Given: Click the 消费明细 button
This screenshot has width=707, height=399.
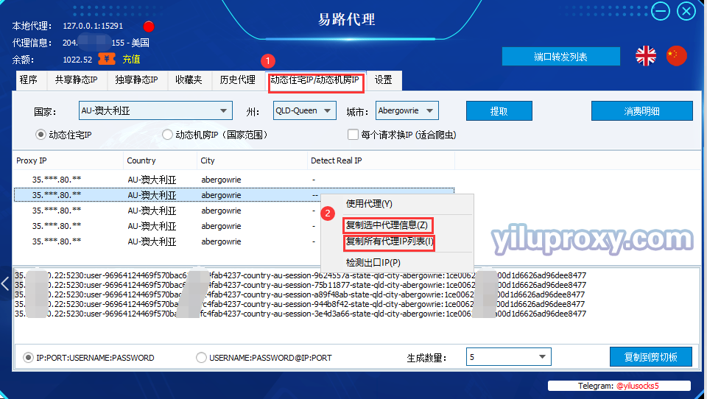Looking at the screenshot, I should click(641, 111).
